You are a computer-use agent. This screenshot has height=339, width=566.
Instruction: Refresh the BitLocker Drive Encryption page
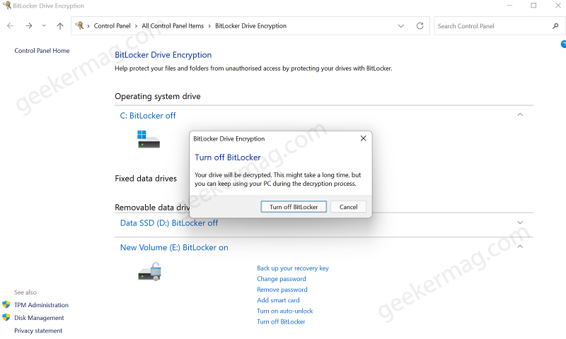coord(420,26)
